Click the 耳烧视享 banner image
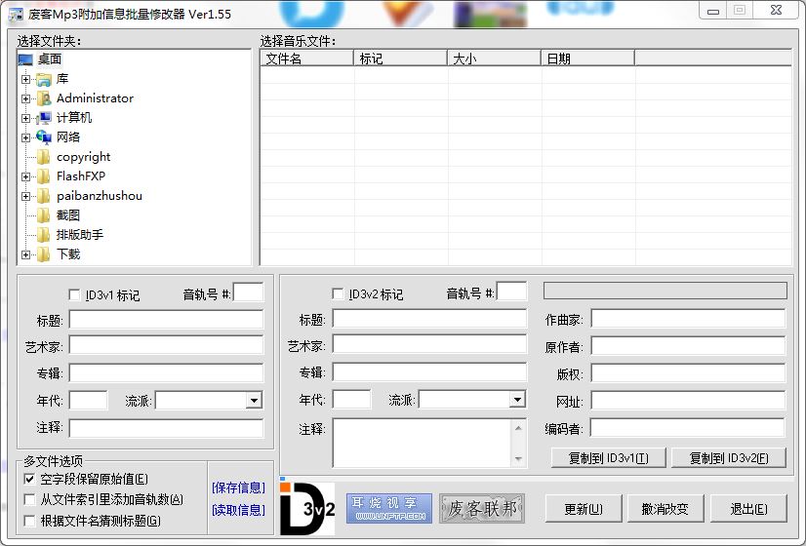Screen dimensions: 806x546 [x=388, y=508]
